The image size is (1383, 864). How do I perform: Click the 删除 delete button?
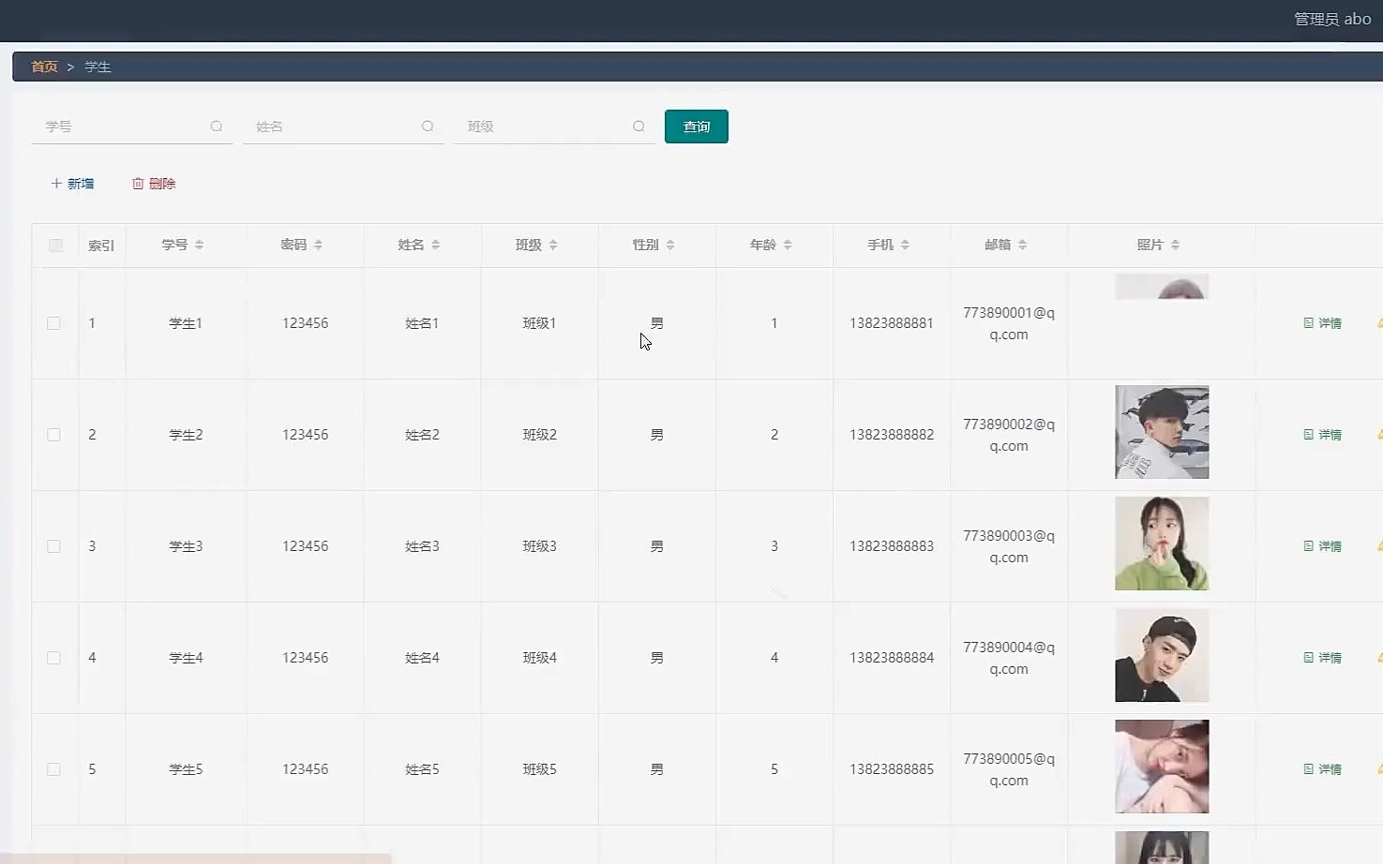tap(154, 184)
